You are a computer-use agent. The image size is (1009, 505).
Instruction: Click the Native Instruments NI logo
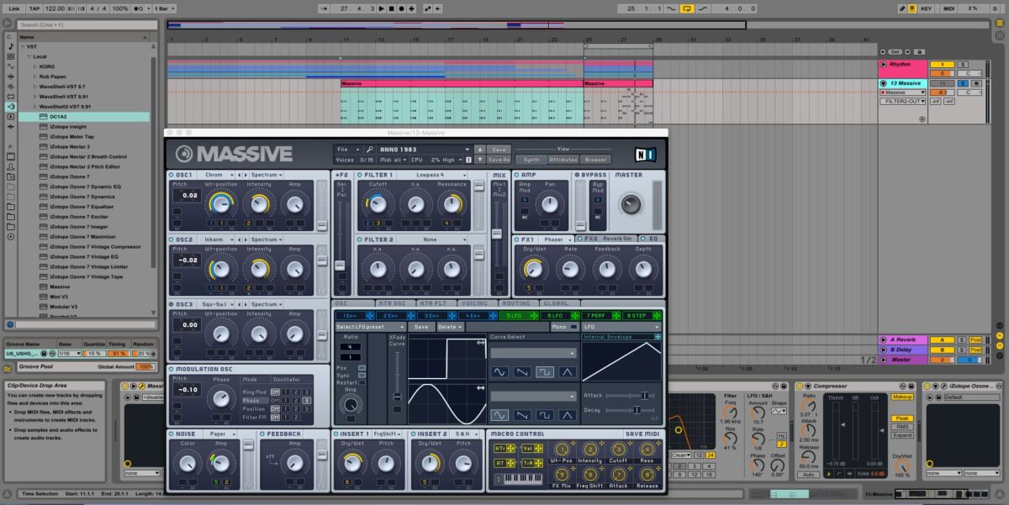click(645, 154)
